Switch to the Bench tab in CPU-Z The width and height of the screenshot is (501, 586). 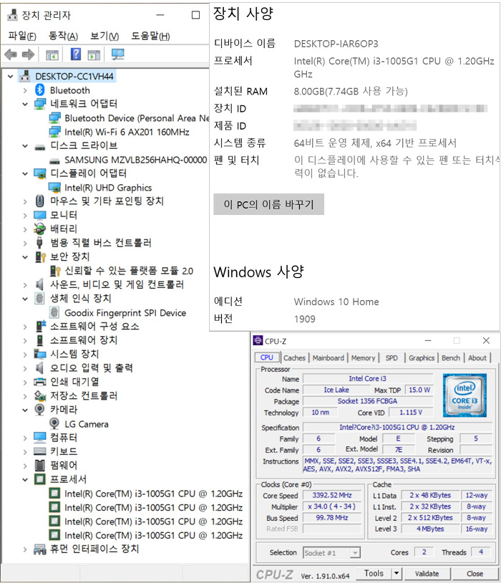(451, 357)
